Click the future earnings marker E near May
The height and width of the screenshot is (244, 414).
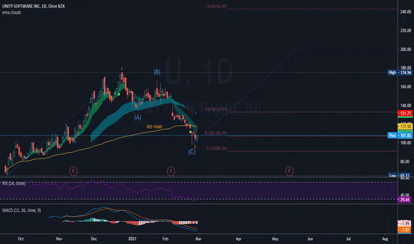pos(289,171)
